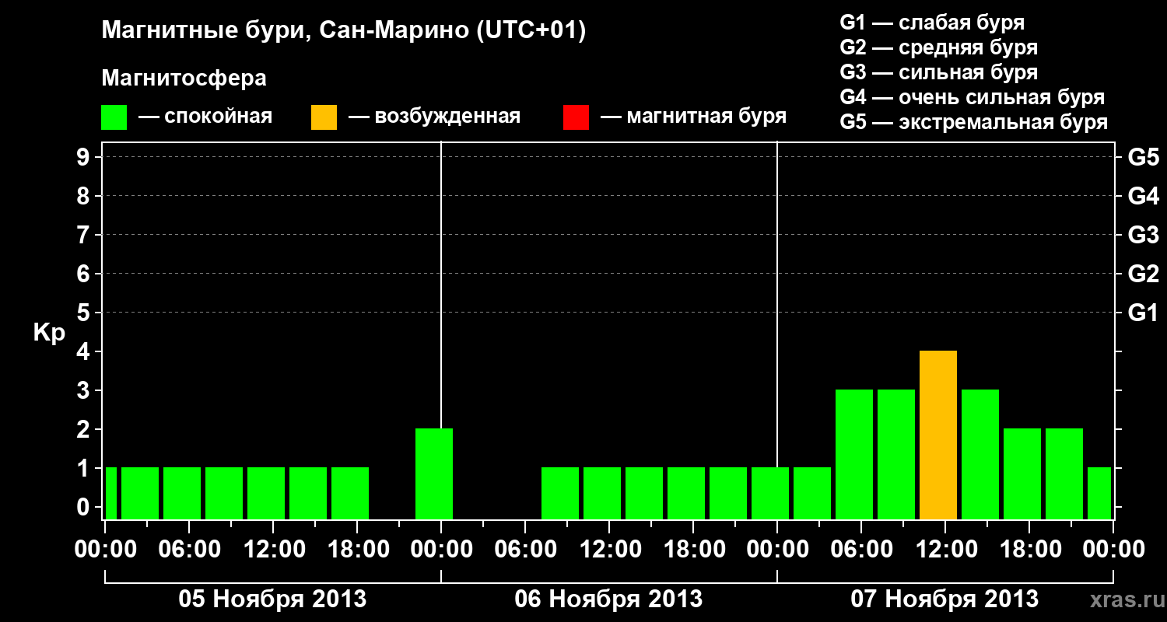Click 'G3 — сильная буря' in the legend
The width and height of the screenshot is (1167, 622).
coord(939,72)
